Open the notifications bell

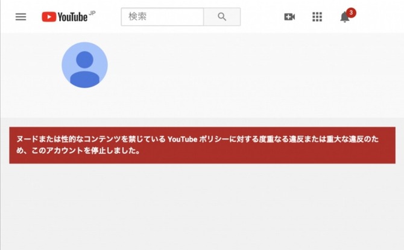344,17
